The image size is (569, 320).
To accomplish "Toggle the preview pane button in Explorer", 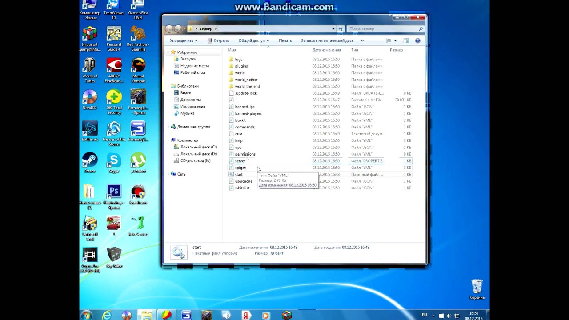I will [x=406, y=40].
